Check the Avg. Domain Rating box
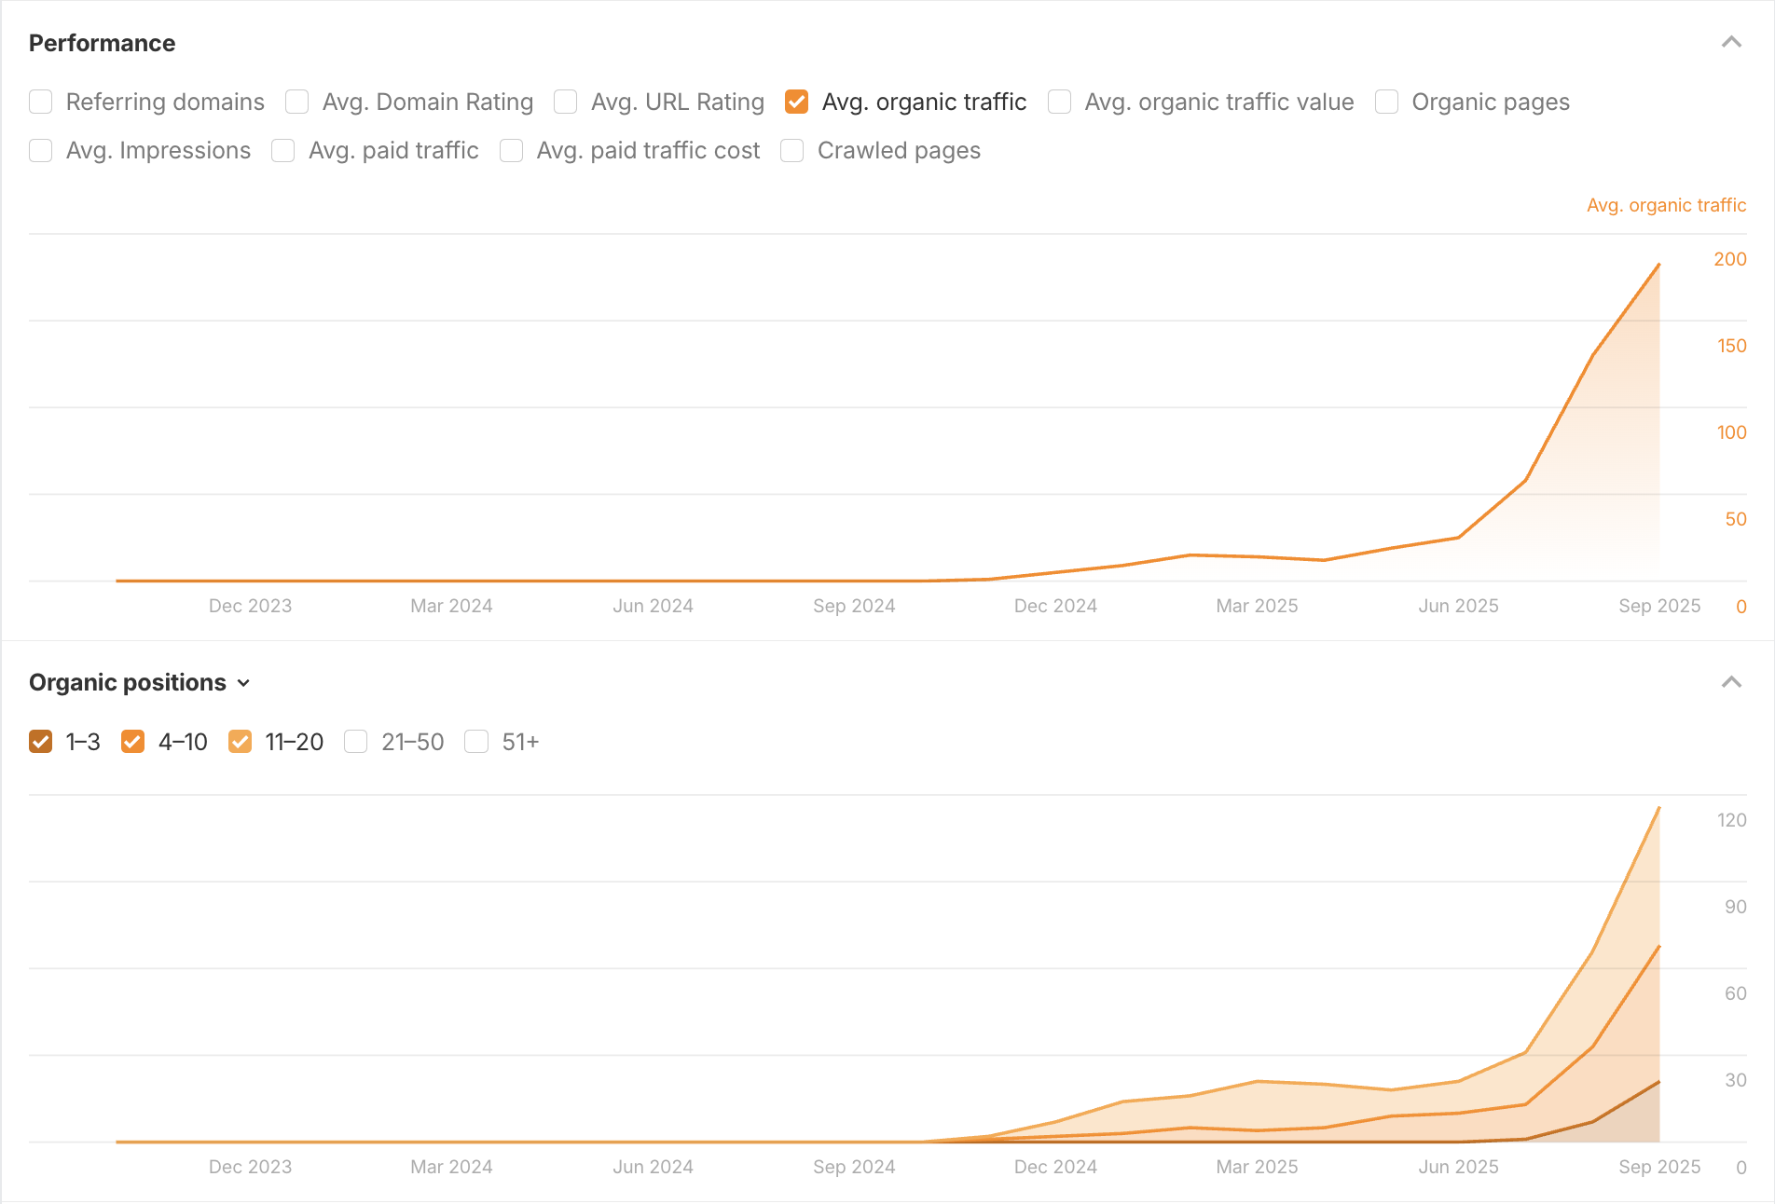1775x1204 pixels. [x=297, y=102]
